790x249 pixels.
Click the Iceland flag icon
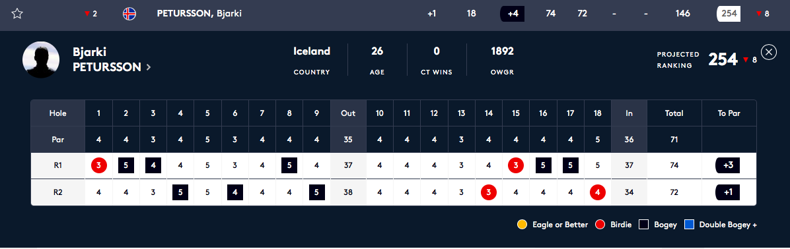click(x=129, y=14)
